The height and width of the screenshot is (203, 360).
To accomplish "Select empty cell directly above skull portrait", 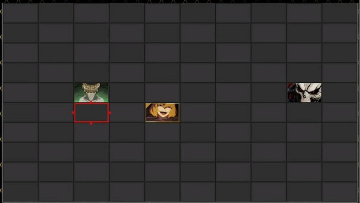I will pos(305,72).
